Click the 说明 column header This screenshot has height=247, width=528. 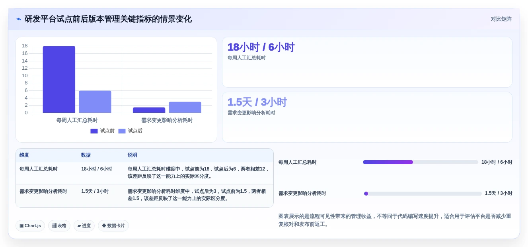[132, 155]
